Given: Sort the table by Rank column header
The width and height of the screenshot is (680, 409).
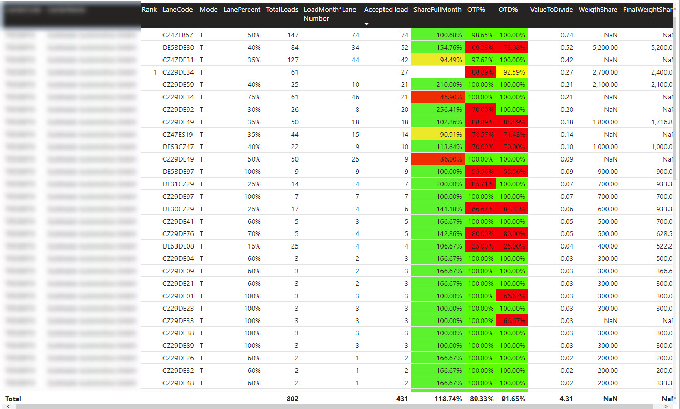Looking at the screenshot, I should coord(149,10).
